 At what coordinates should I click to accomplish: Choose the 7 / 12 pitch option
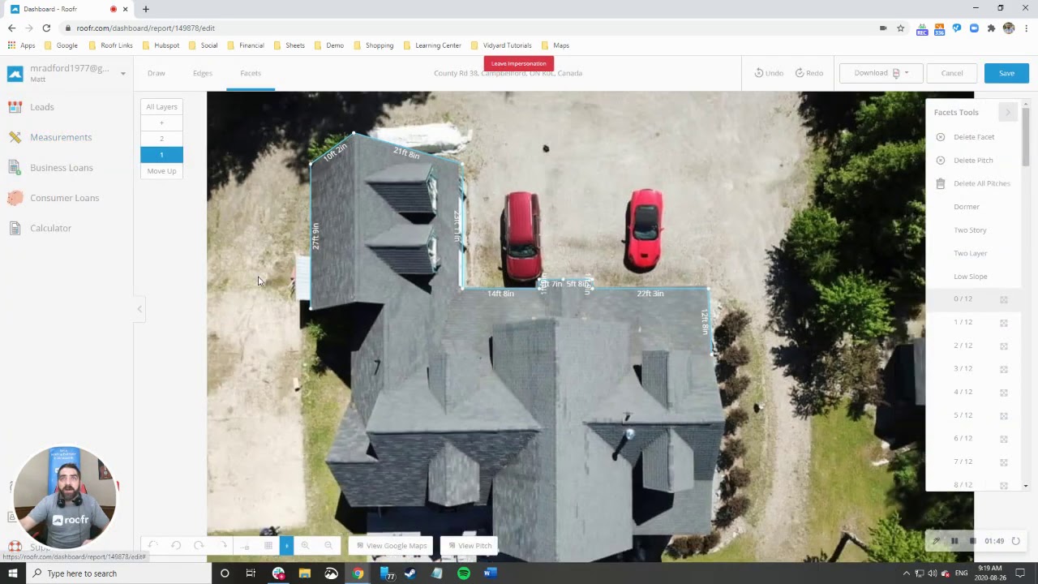coord(973,462)
